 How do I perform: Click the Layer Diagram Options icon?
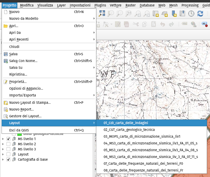point(193,24)
